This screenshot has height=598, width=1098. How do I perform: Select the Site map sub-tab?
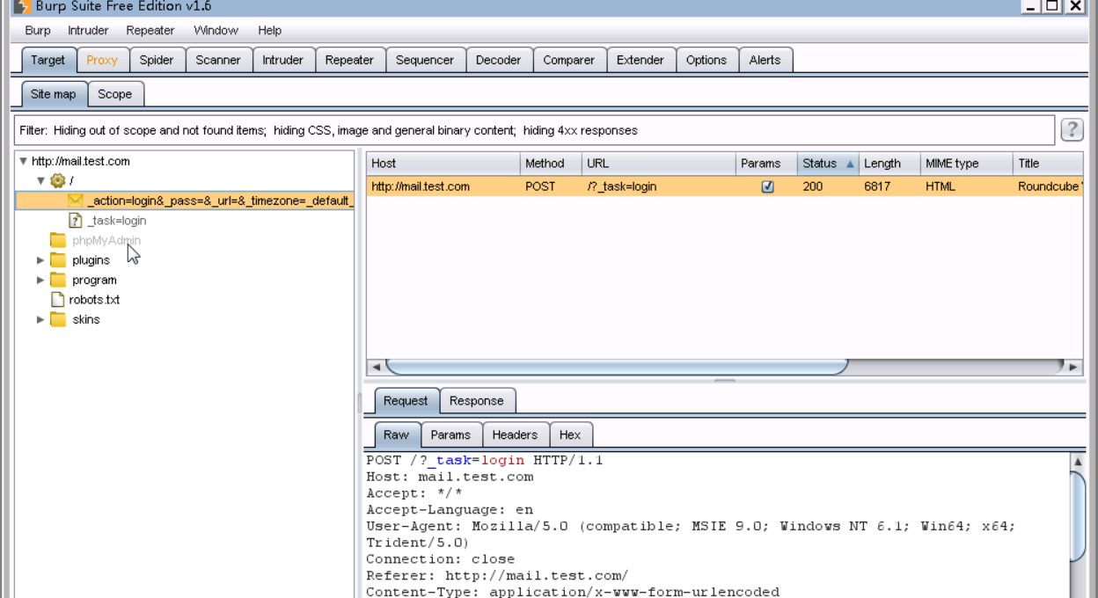54,94
